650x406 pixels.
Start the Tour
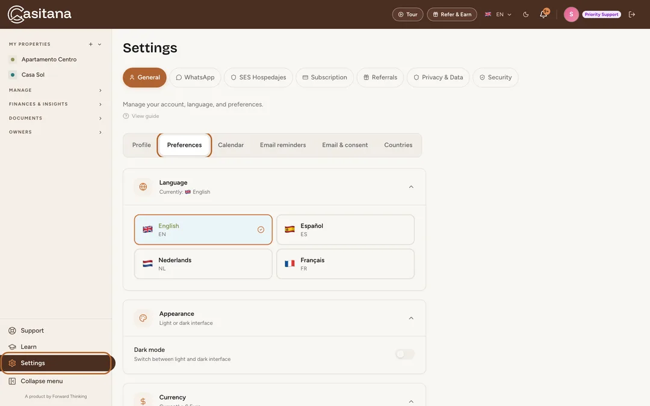(407, 14)
